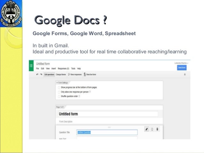The image size is (204, 153).
Task: Delete the question with the trash icon
Action: tap(157, 129)
